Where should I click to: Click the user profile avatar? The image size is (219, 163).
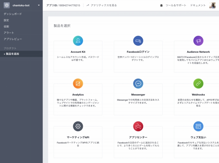(212, 5)
